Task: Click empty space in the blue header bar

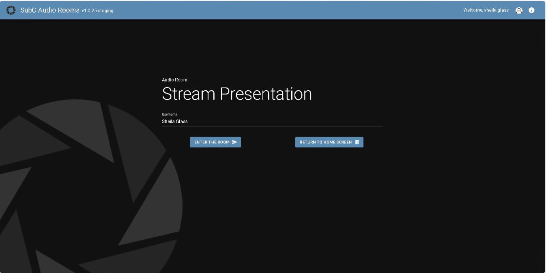Action: [x=284, y=10]
